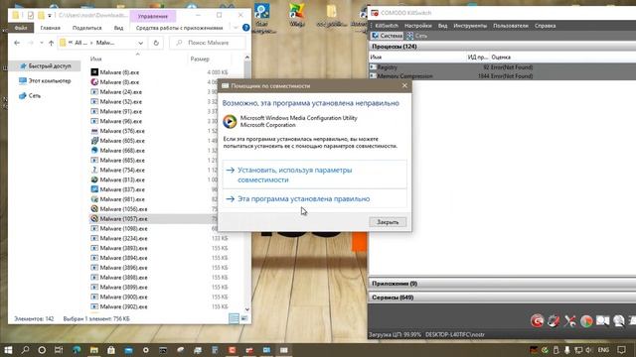Image resolution: width=636 pixels, height=357 pixels.
Task: Open Справка menu in KillSwitch
Action: pyautogui.click(x=545, y=26)
